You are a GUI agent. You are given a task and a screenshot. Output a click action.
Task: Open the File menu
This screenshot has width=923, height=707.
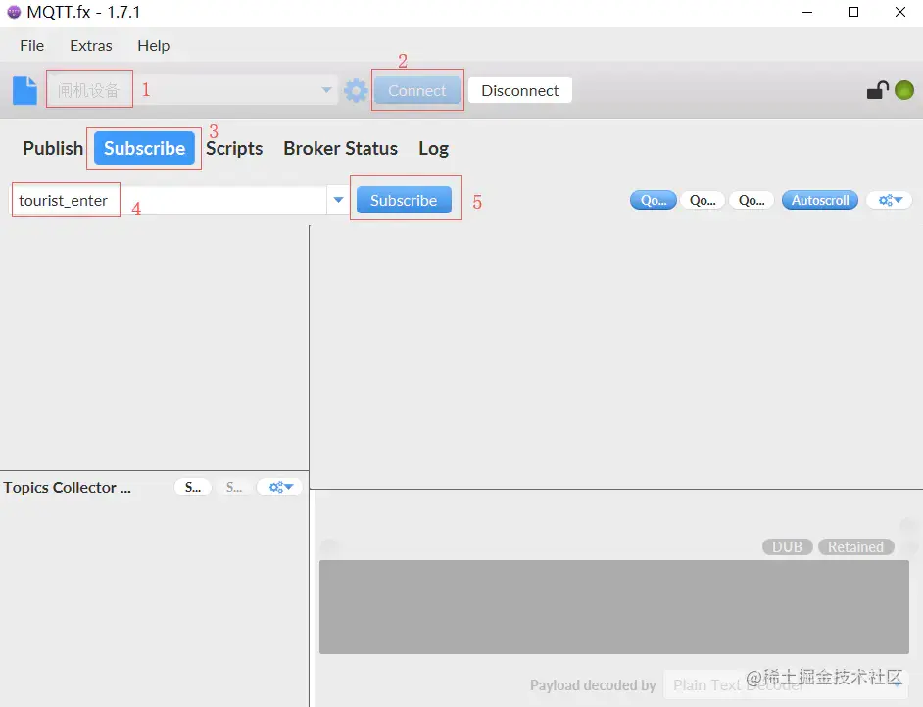tap(31, 46)
